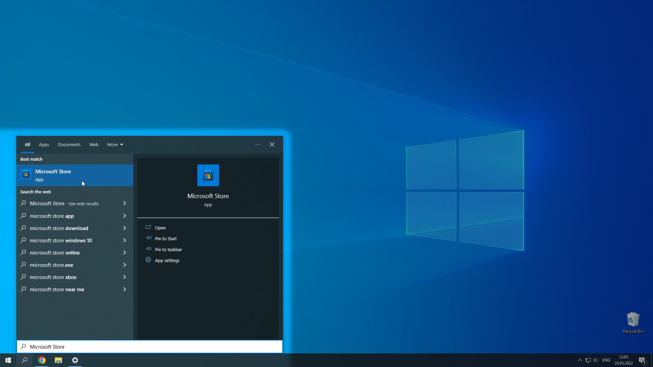Viewport: 653px width, 367px height.
Task: Open Settings from the taskbar
Action: click(75, 360)
